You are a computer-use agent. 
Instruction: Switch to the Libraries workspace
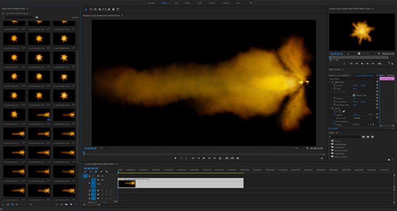[226, 3]
